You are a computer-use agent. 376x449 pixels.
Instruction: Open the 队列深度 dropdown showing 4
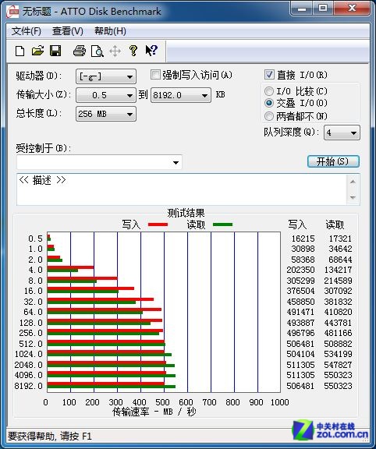[x=342, y=133]
